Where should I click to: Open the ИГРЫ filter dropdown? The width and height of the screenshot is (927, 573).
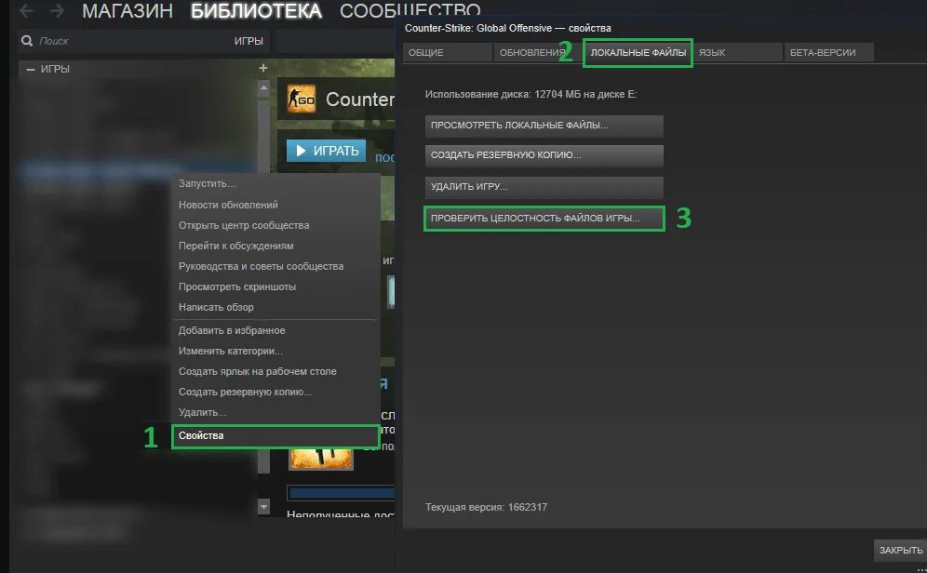point(249,41)
